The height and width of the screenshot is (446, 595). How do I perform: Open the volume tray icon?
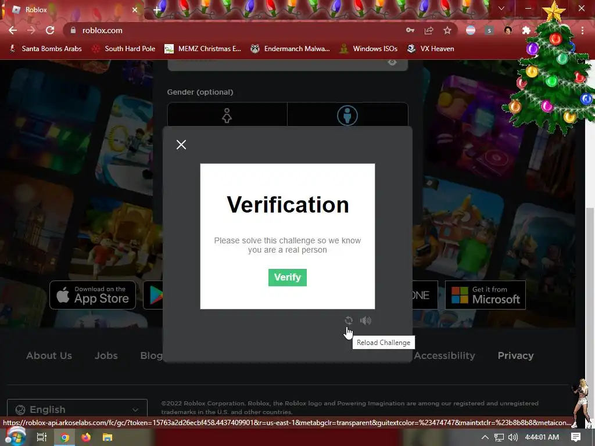click(512, 437)
